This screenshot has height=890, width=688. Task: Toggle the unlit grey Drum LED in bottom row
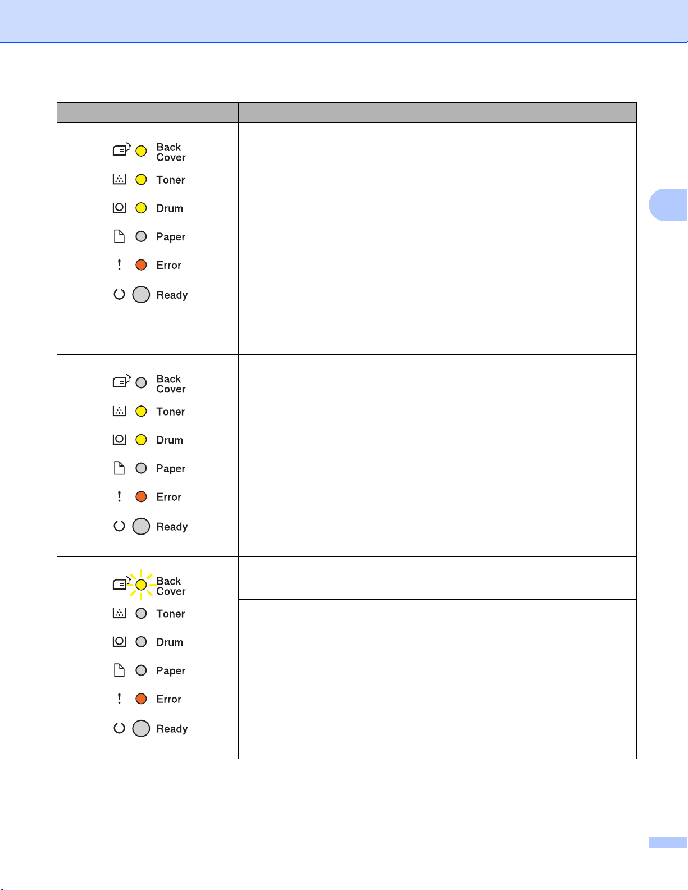point(142,642)
